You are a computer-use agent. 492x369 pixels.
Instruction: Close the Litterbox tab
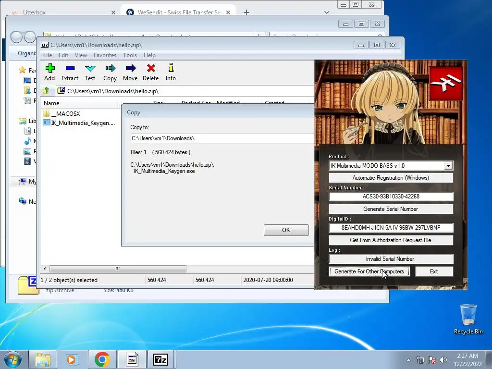point(113,12)
